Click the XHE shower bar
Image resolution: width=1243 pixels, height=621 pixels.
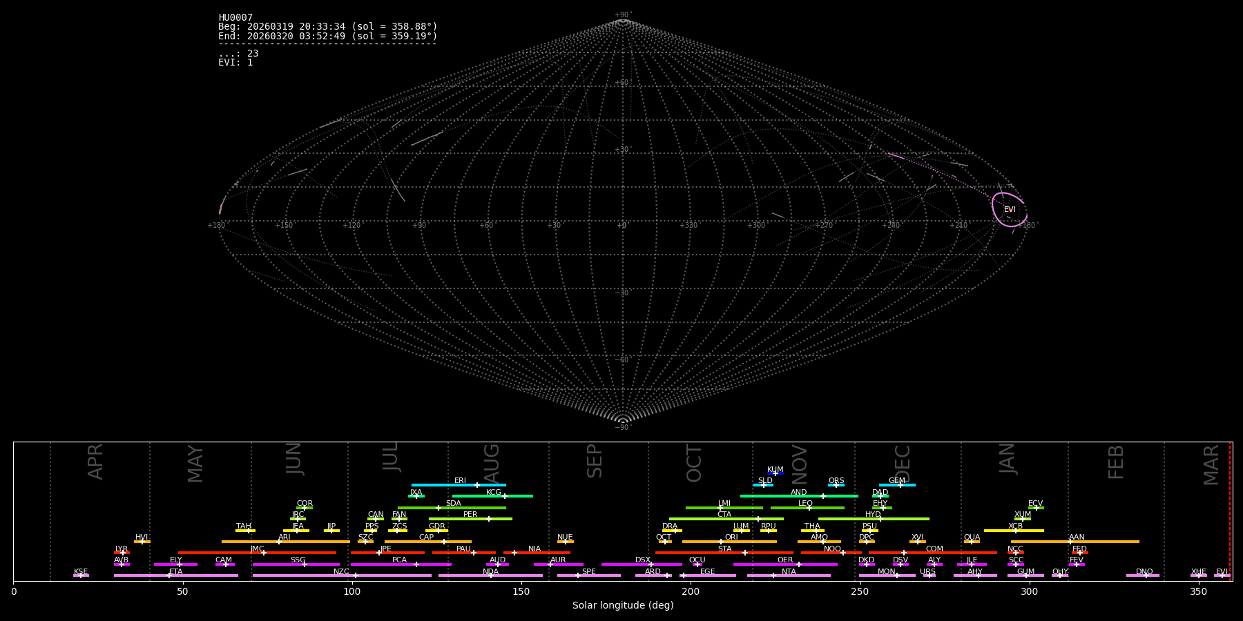click(1199, 575)
